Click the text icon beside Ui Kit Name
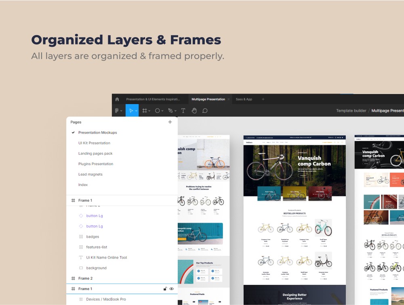 (81, 257)
